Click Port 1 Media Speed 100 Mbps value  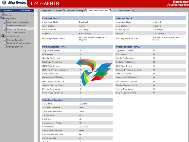point(84,30)
